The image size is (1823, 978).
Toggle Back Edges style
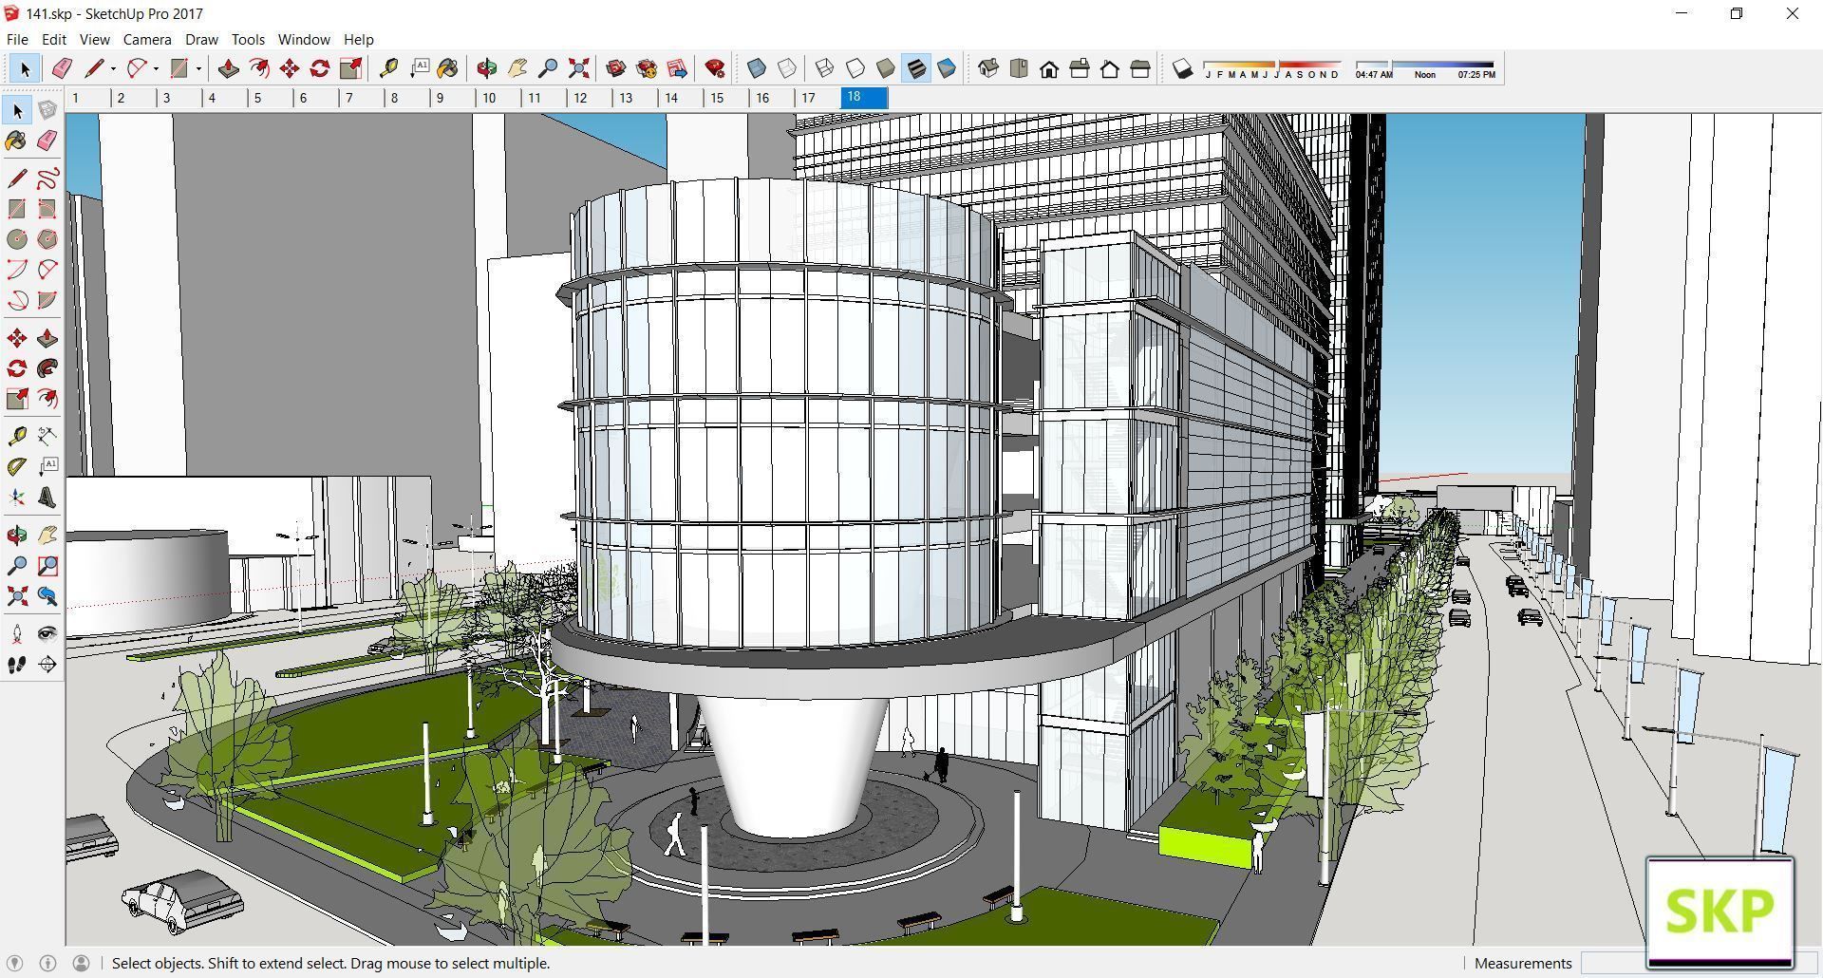787,68
